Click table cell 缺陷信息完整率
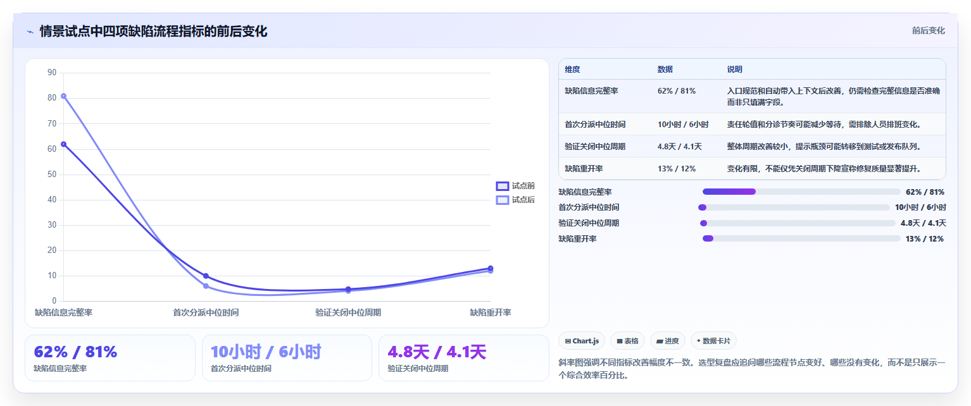971x406 pixels. (591, 91)
